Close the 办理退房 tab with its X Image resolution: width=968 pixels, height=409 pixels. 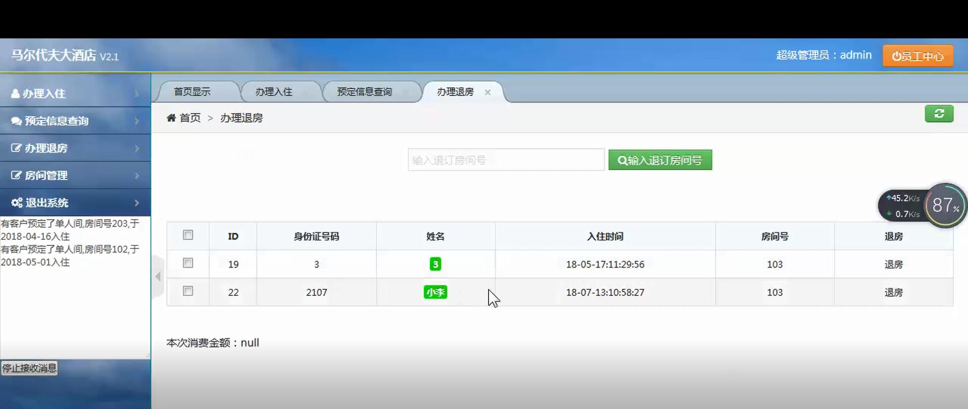488,92
